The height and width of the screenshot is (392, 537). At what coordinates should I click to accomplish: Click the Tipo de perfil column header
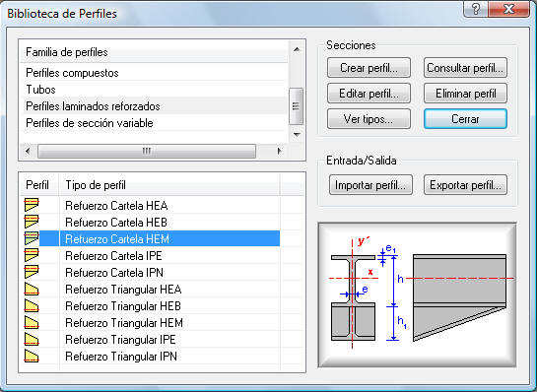coord(169,185)
